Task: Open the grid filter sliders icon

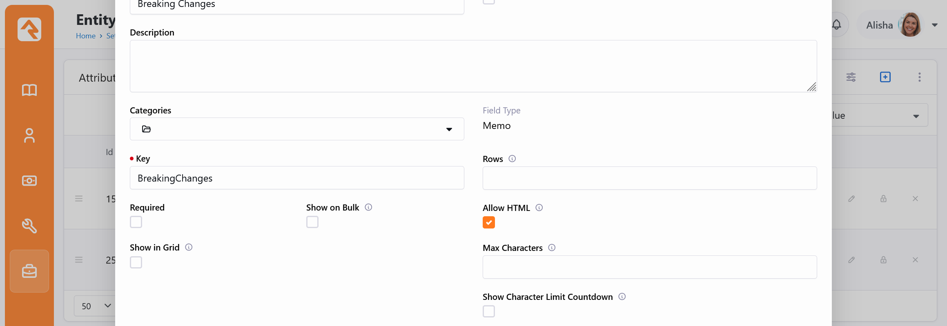Action: click(x=851, y=77)
